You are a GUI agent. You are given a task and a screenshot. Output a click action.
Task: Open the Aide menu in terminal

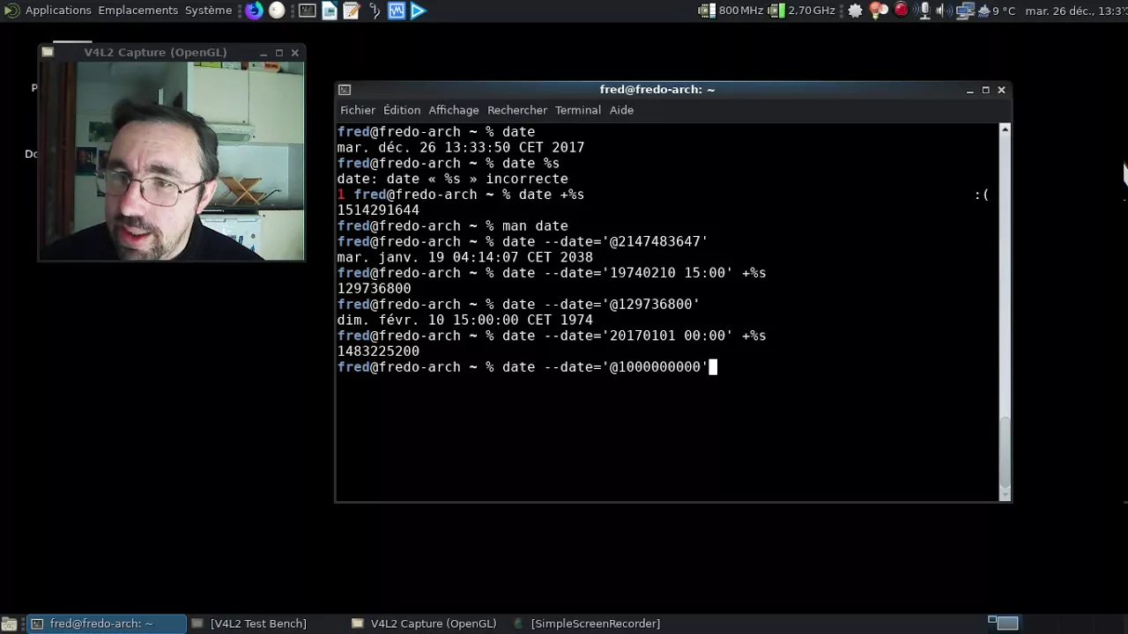click(621, 110)
